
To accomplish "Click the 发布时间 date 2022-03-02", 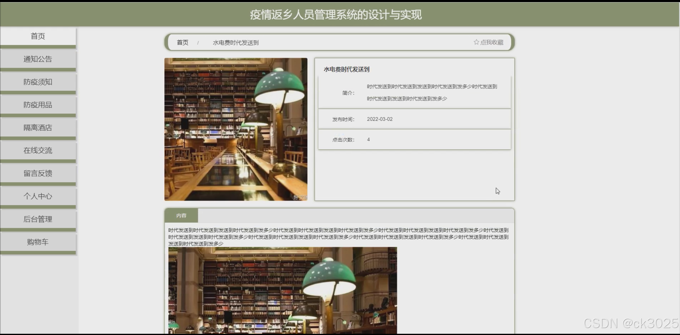I will (x=380, y=119).
